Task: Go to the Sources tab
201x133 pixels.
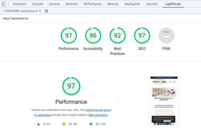Action: coord(54,4)
